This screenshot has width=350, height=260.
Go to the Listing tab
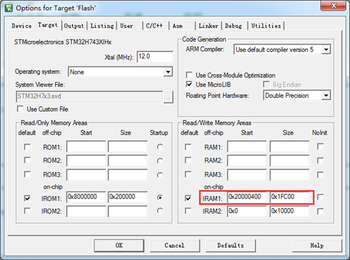pyautogui.click(x=102, y=26)
